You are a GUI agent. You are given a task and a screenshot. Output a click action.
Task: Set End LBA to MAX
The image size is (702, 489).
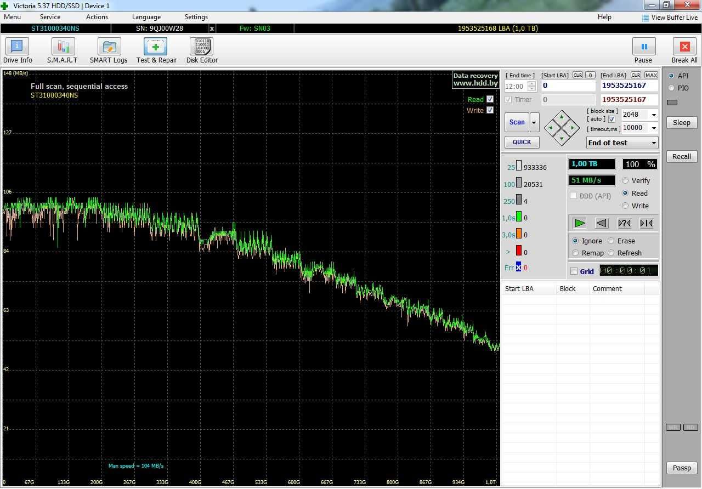pos(651,75)
